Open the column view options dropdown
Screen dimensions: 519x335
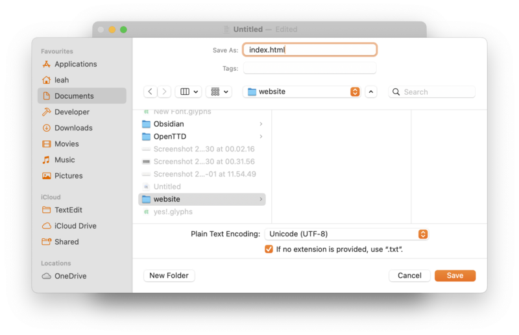188,92
